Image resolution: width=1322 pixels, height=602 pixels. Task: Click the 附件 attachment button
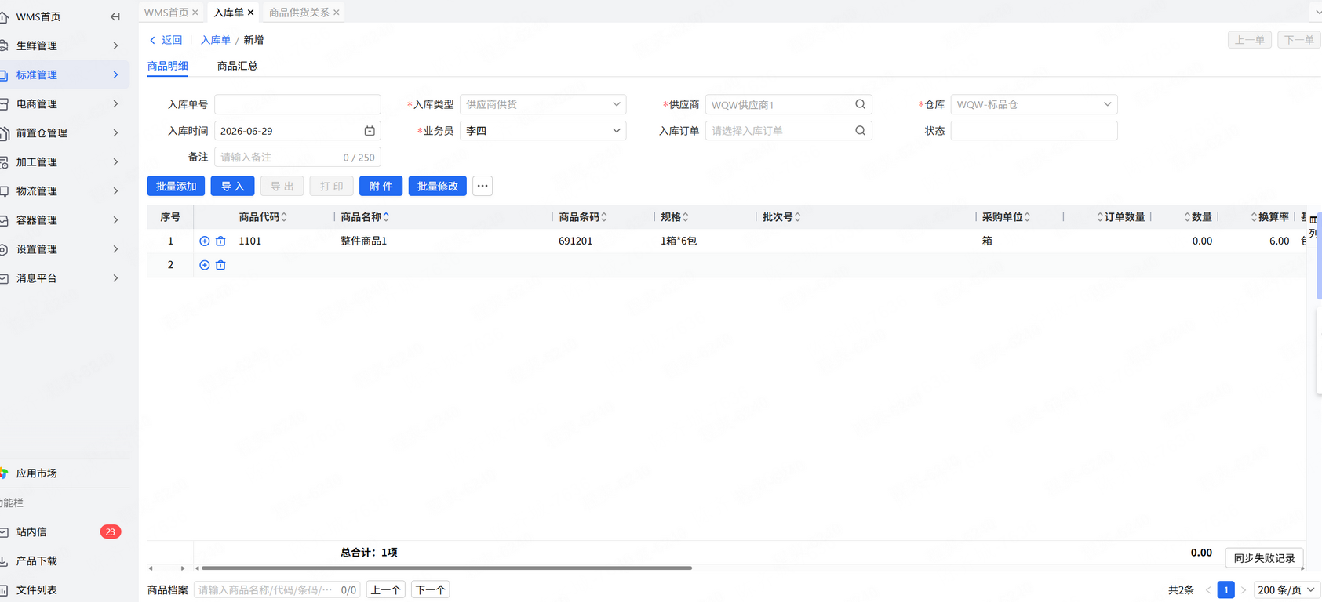click(381, 186)
